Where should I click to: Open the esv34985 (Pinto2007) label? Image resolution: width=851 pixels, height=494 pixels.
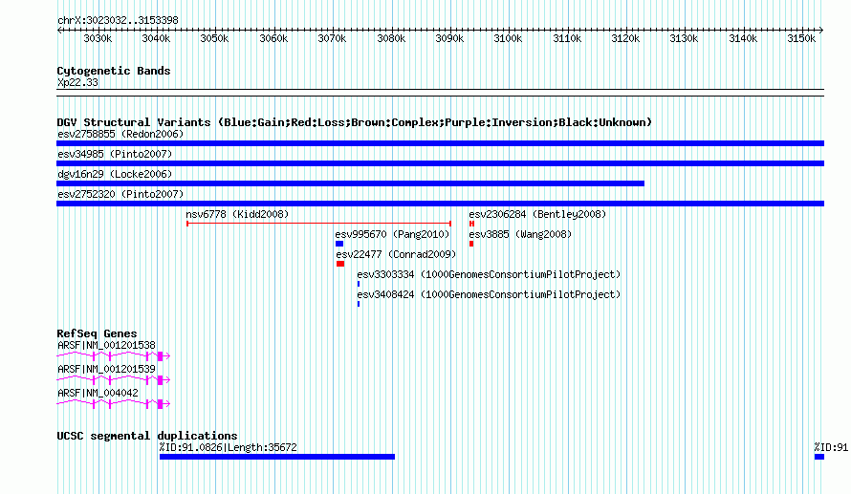tap(115, 154)
